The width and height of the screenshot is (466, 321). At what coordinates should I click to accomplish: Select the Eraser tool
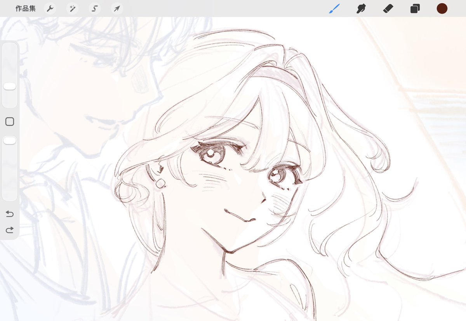[x=388, y=9]
